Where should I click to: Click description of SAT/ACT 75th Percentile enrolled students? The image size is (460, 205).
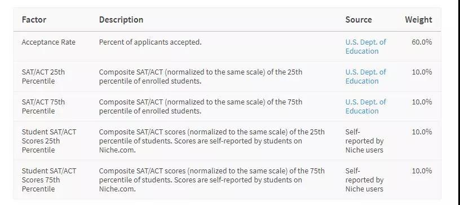pos(200,106)
